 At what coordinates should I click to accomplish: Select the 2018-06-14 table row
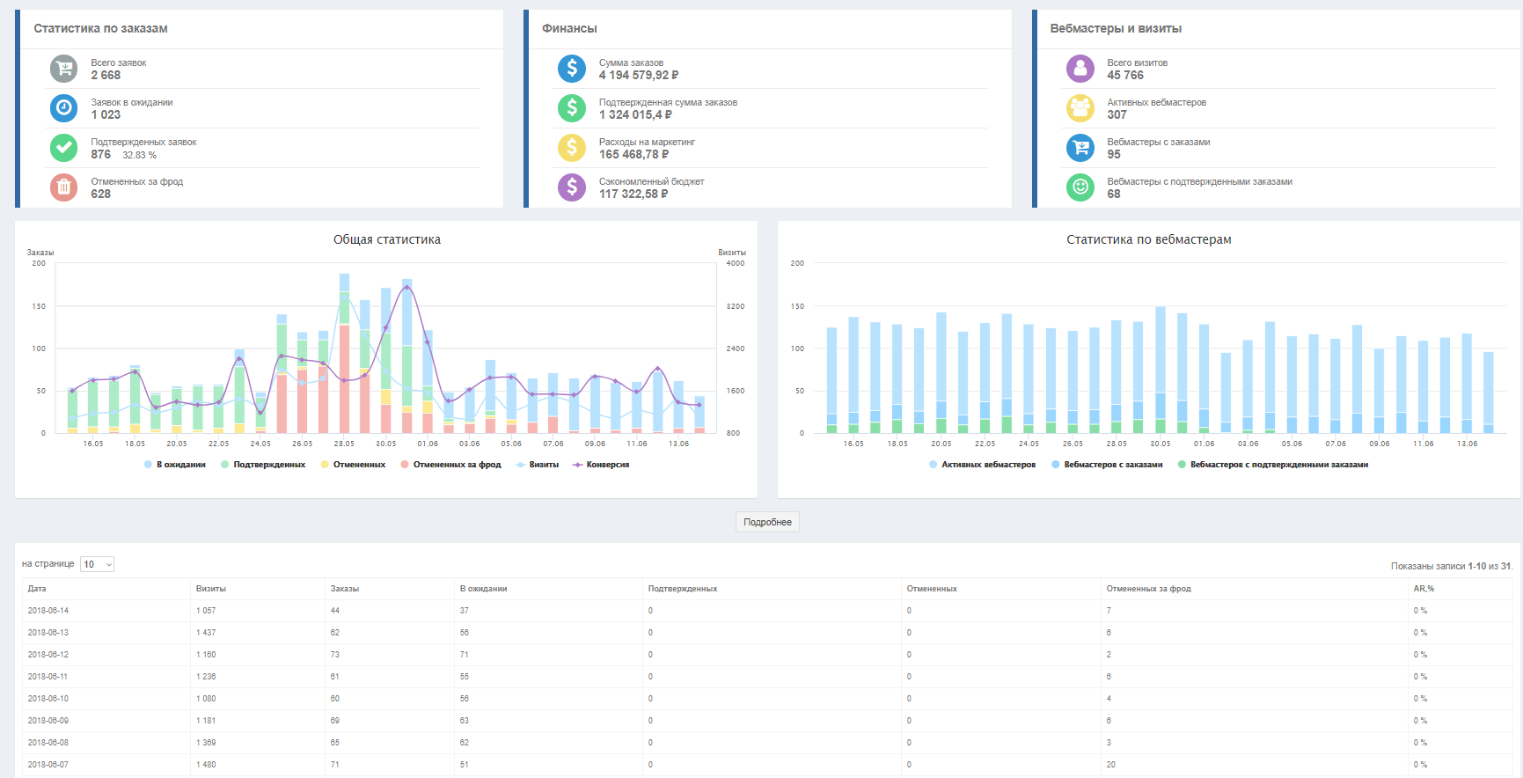(48, 611)
